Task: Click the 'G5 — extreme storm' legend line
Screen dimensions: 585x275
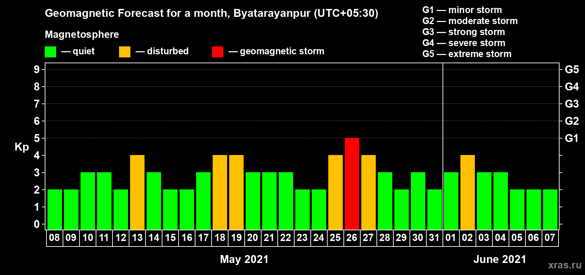Action: (467, 54)
